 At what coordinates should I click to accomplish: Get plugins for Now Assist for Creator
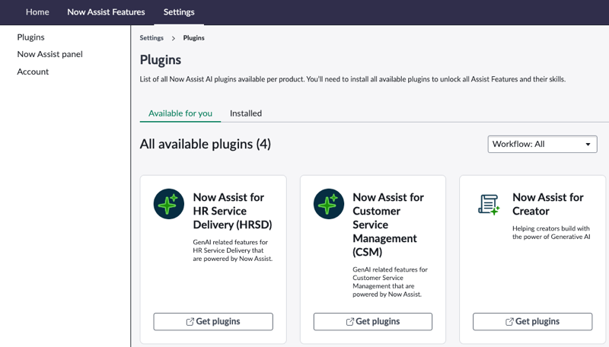pos(532,322)
